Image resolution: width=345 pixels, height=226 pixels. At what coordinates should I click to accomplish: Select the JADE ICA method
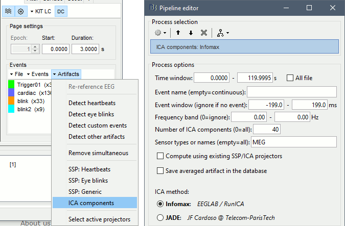point(161,218)
